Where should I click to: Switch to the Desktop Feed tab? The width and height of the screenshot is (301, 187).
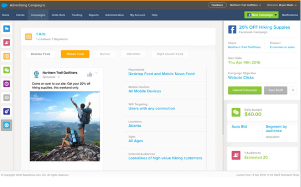click(x=40, y=54)
